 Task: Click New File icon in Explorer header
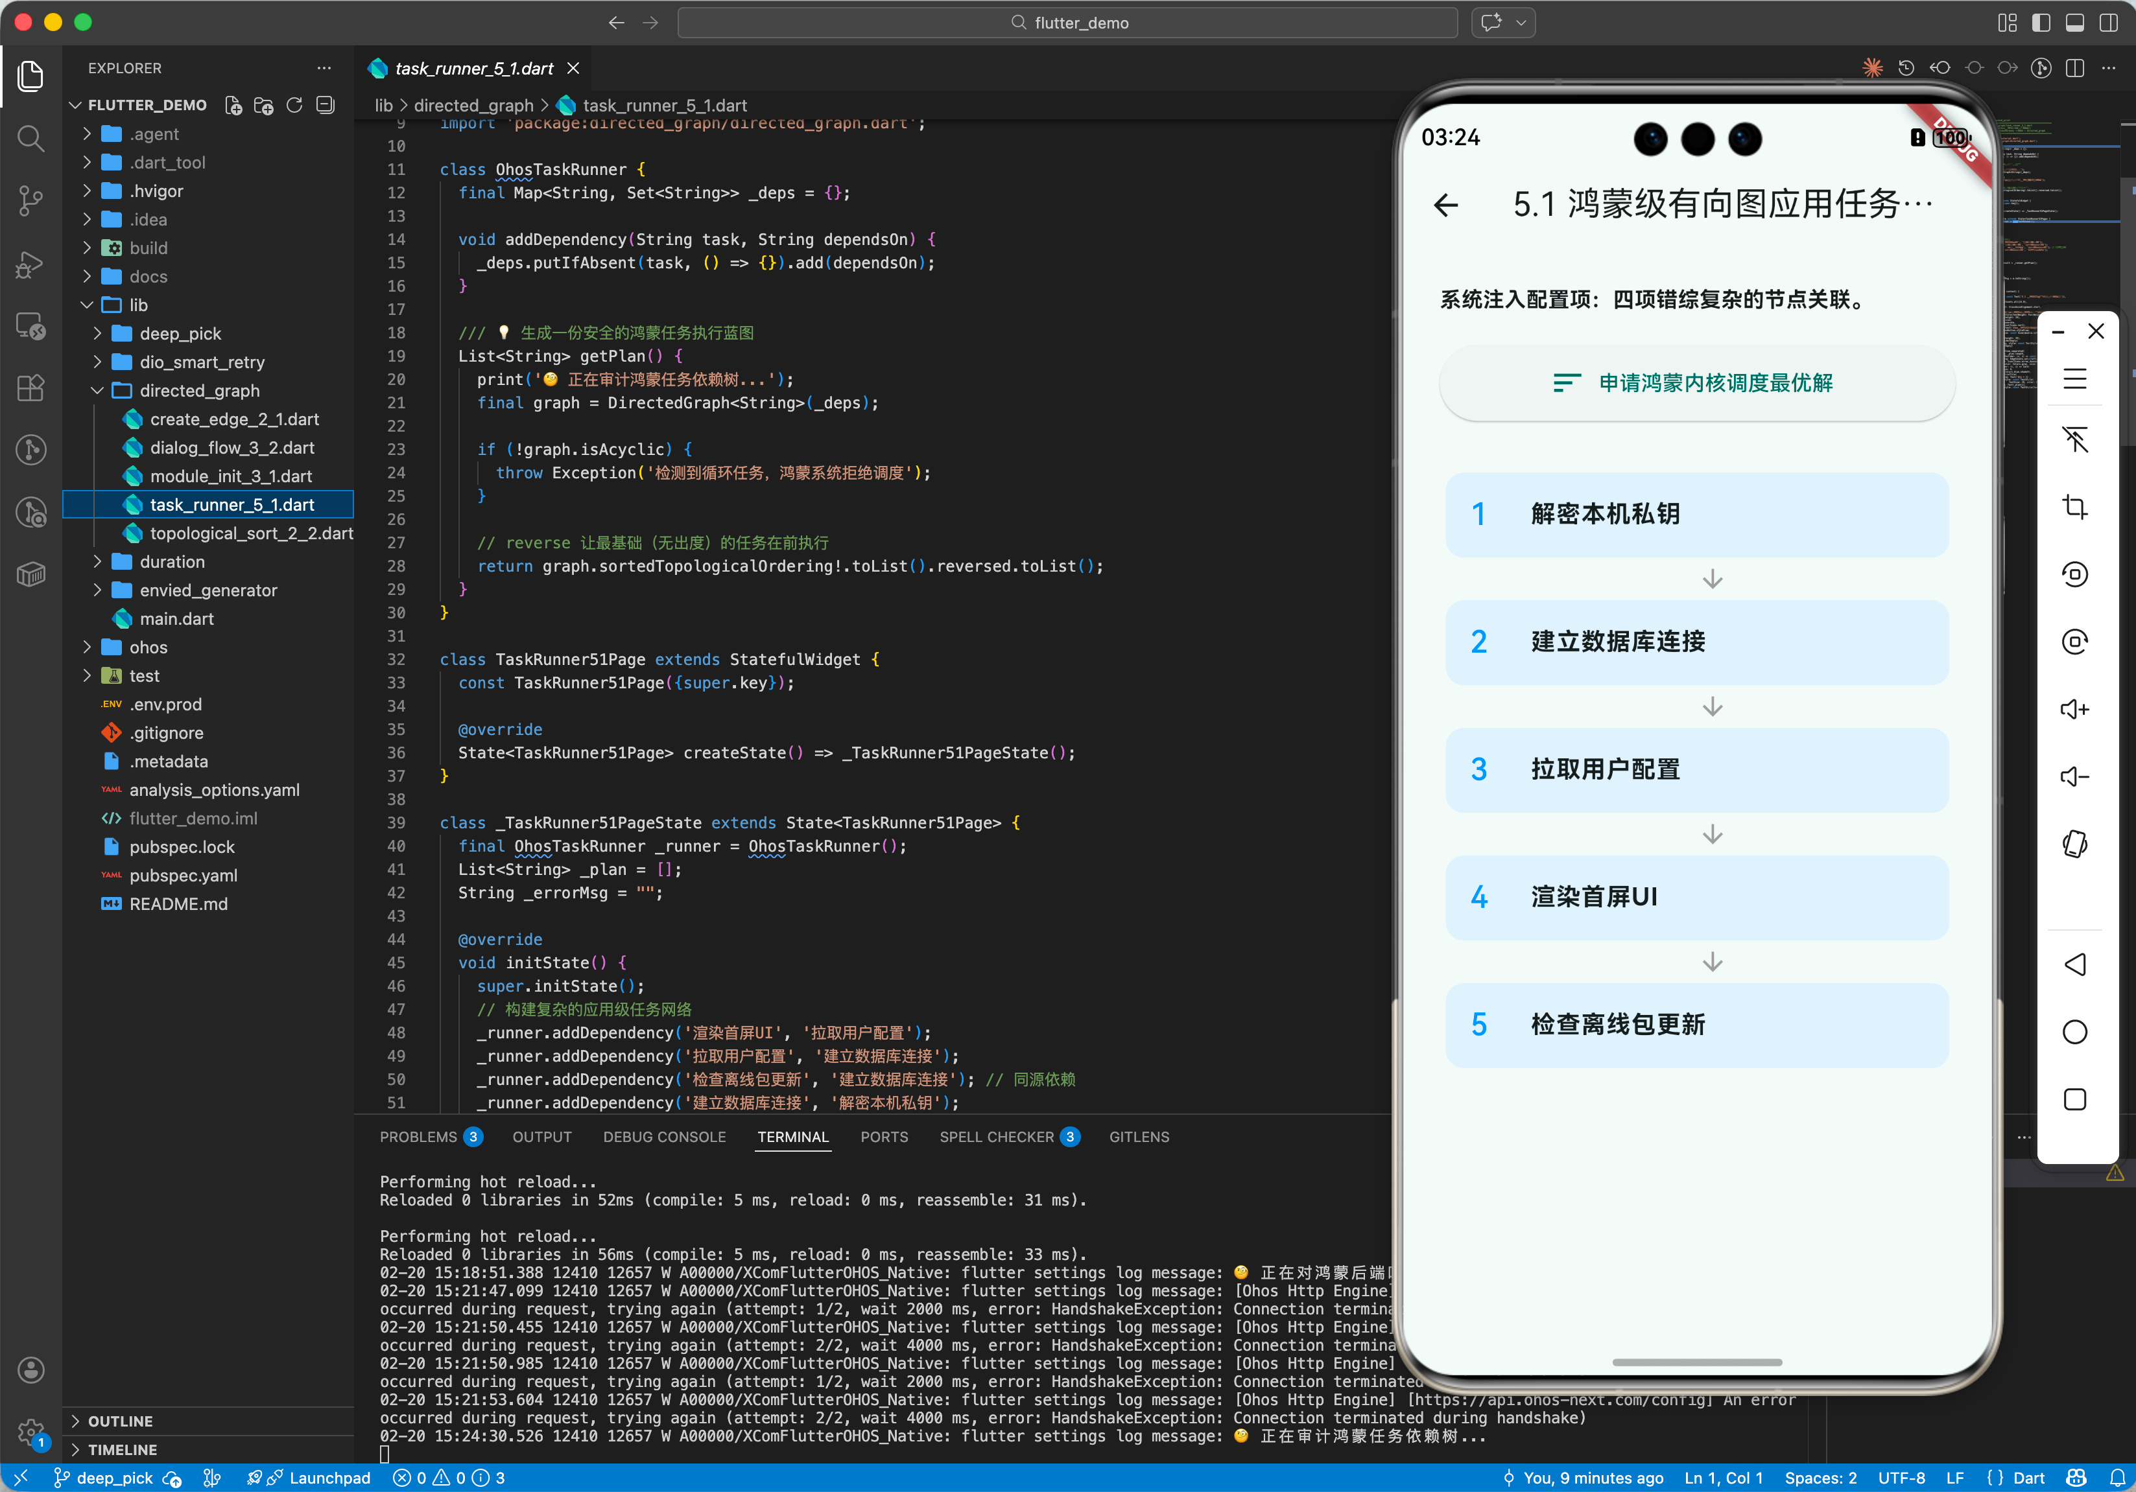[x=233, y=105]
